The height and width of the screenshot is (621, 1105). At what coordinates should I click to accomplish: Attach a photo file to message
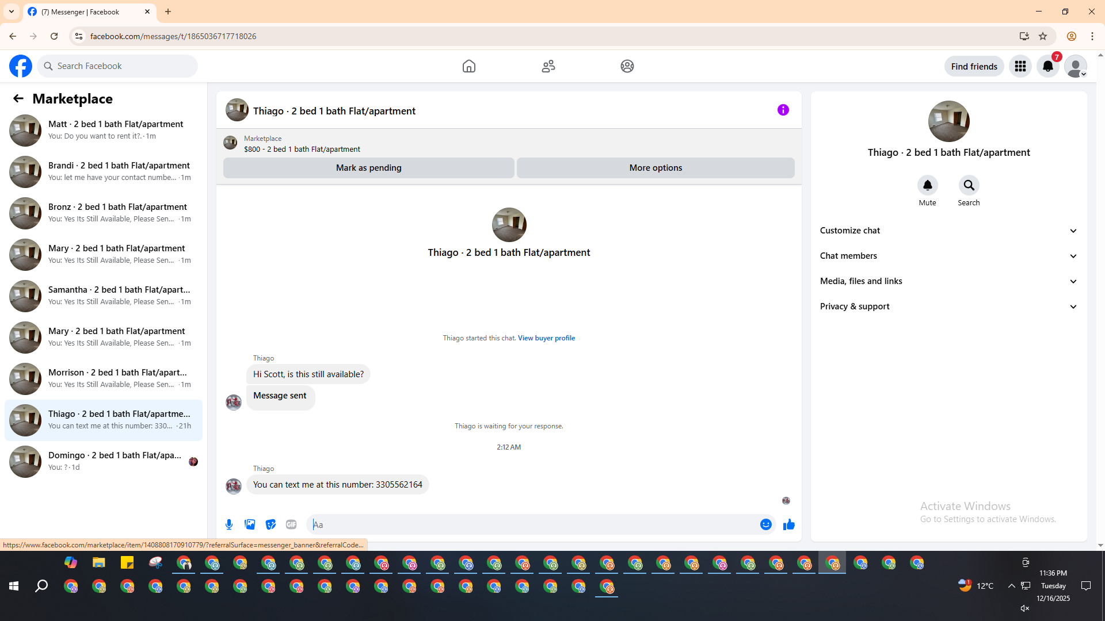tap(250, 524)
